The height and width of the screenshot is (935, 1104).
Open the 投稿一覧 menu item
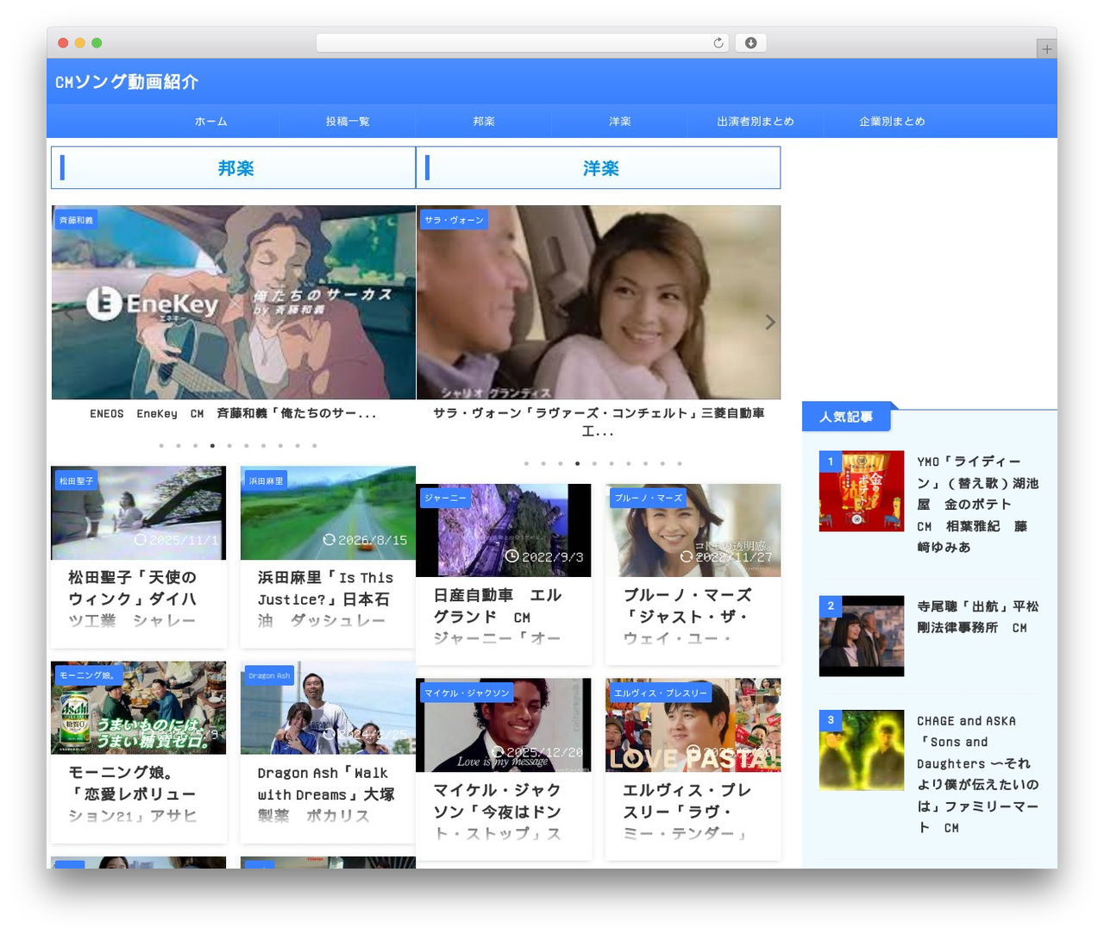click(x=348, y=122)
